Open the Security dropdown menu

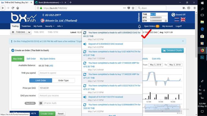click(x=49, y=26)
